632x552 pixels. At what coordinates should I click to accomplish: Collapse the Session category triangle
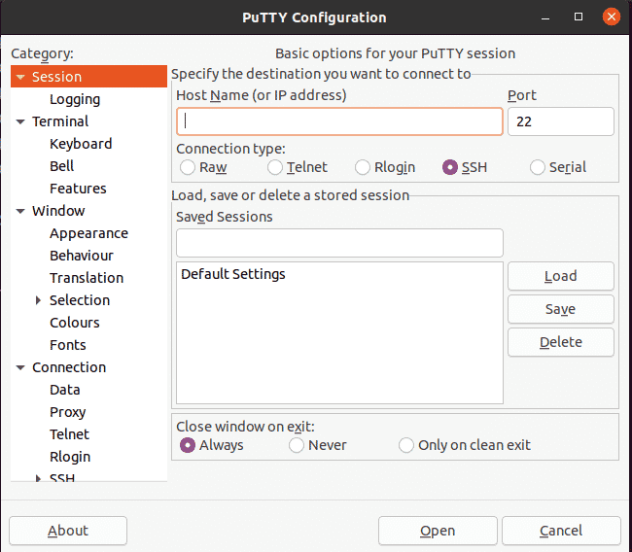pos(20,77)
